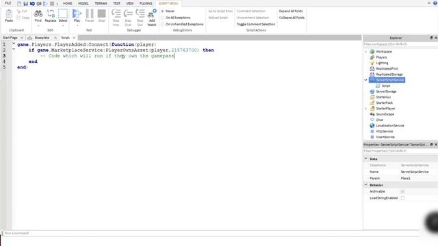
Task: Toggle the LoadStringEnabled checkbox
Action: (402, 198)
